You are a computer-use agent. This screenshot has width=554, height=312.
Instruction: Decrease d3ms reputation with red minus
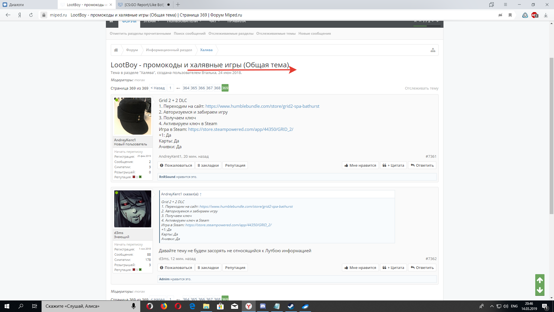(134, 270)
